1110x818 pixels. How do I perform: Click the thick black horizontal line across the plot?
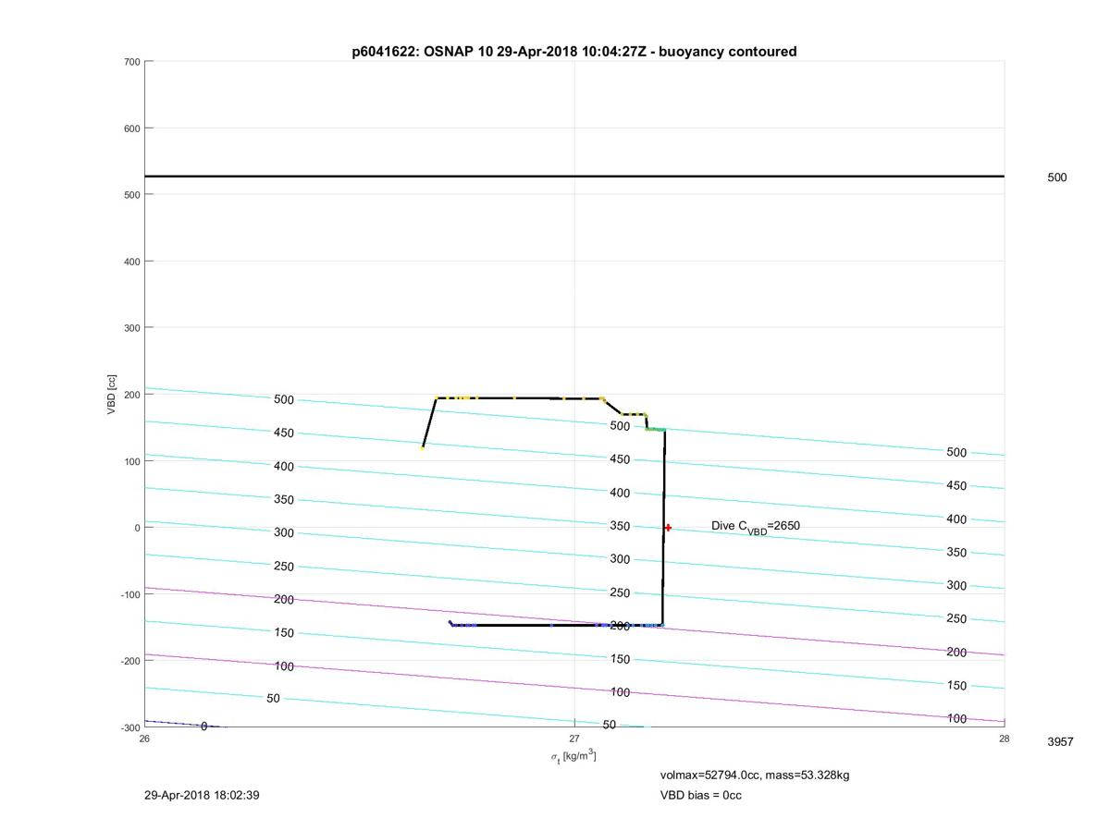pyautogui.click(x=574, y=176)
